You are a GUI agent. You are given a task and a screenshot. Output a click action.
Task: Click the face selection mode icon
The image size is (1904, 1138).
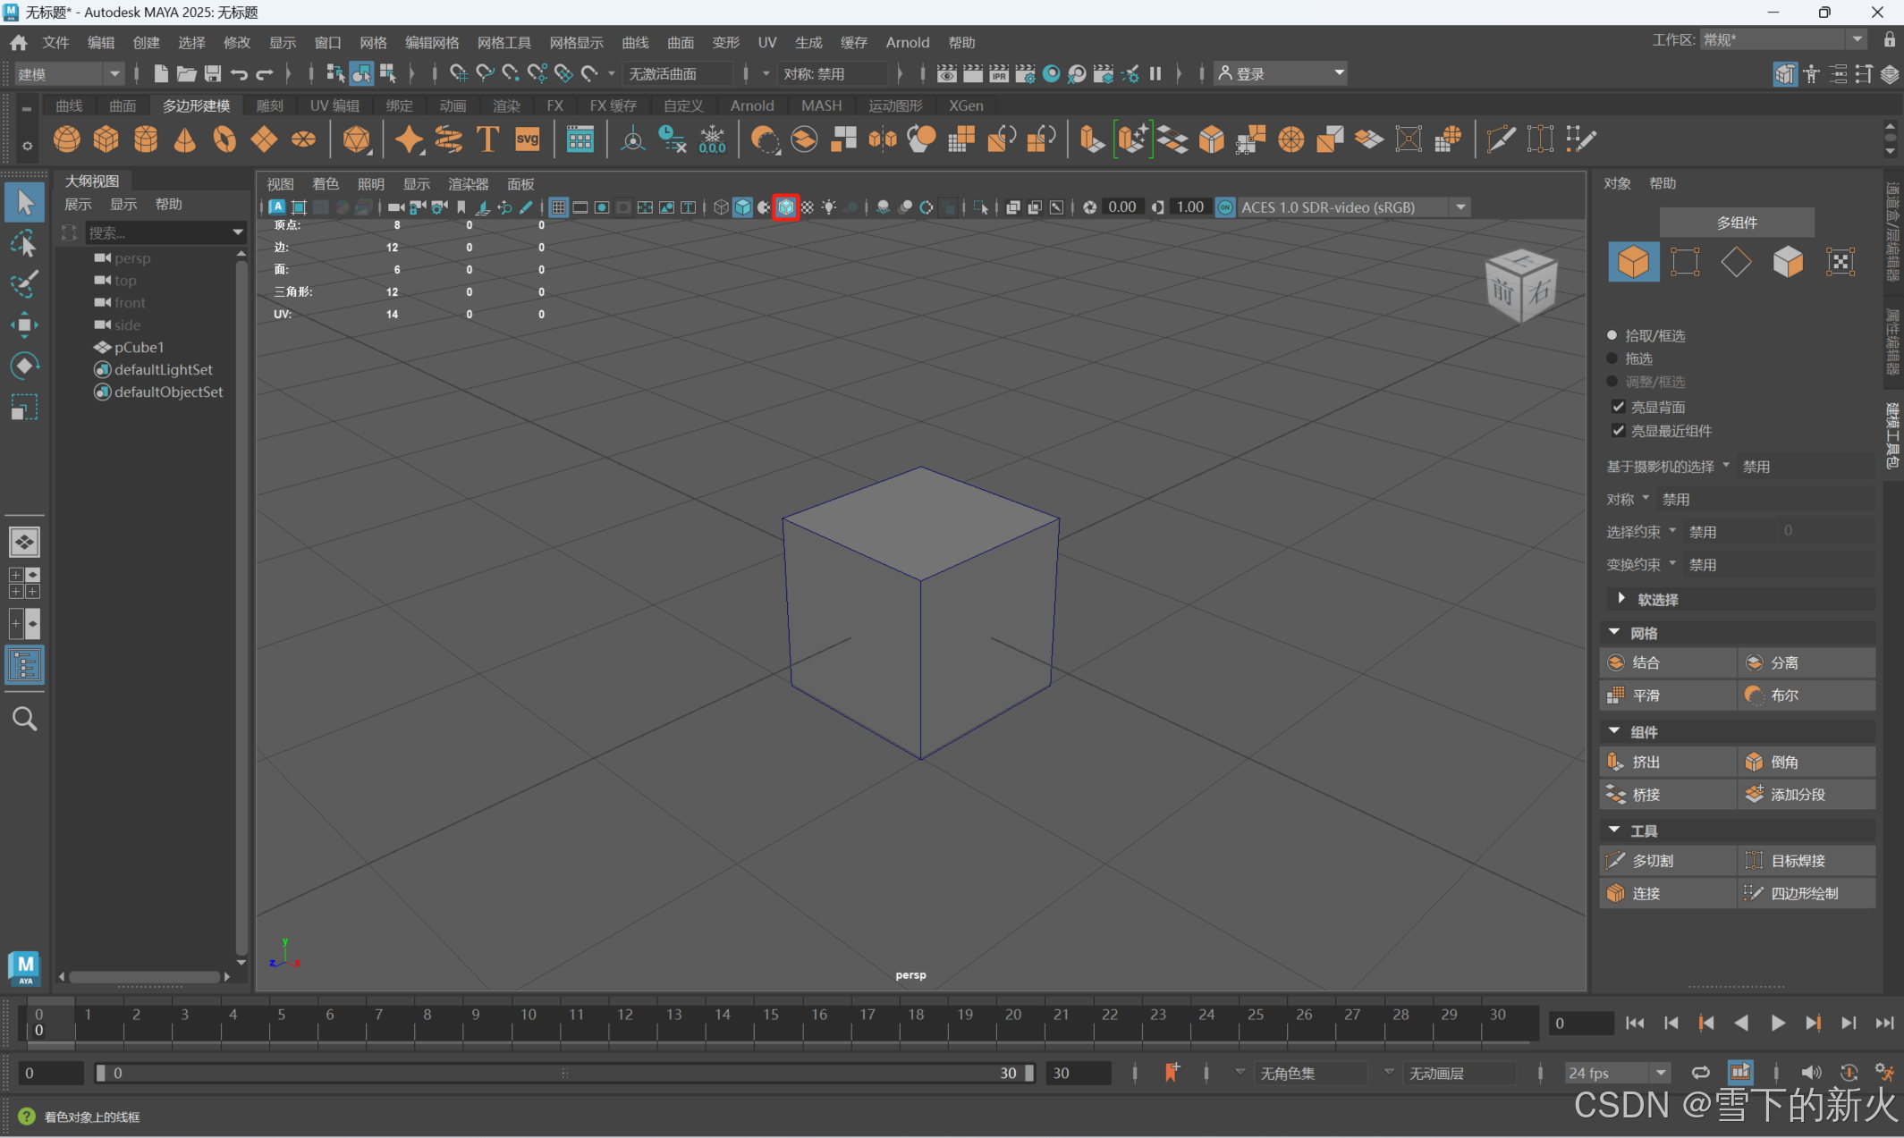coord(1787,262)
